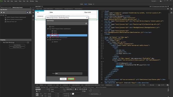Refresh the App Structure panel
Viewport: 173px width, 97px height.
(30, 12)
